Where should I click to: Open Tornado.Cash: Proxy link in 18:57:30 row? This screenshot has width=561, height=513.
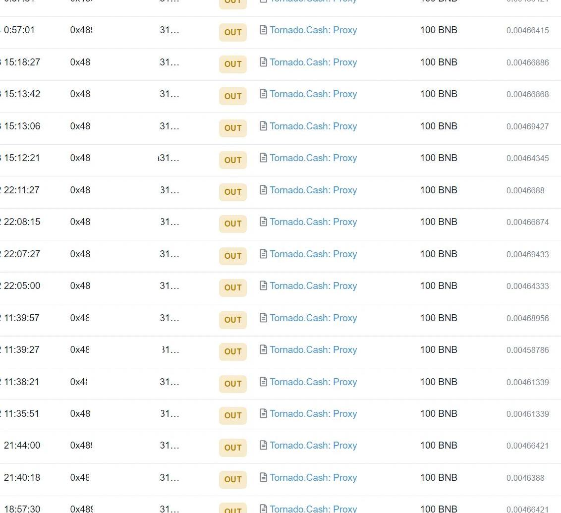313,509
